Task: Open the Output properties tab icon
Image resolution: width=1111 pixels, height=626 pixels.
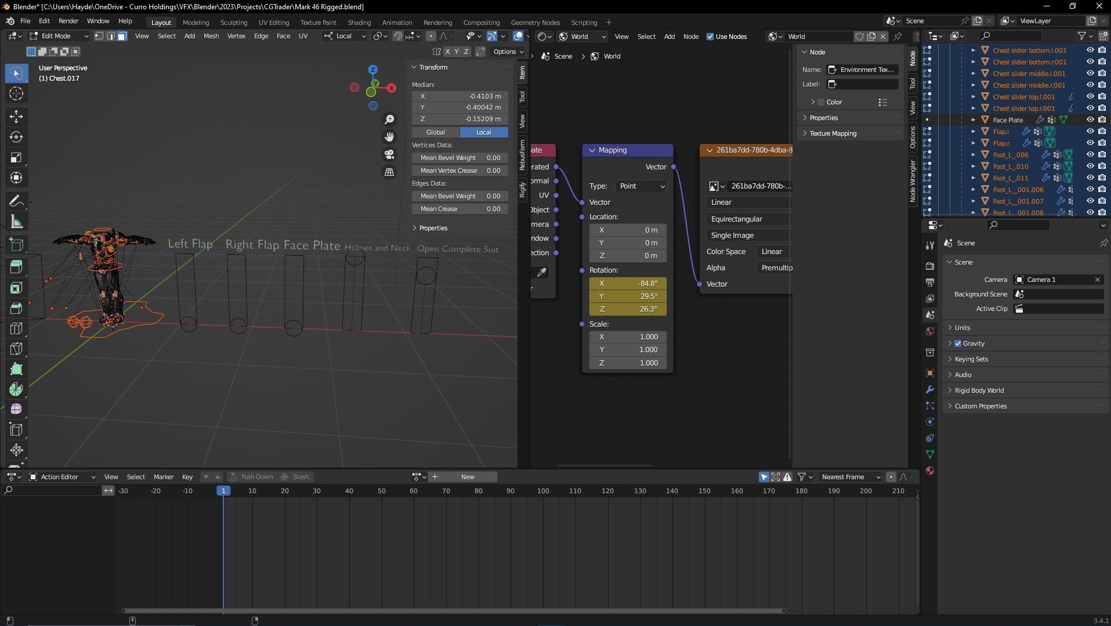Action: tap(930, 282)
